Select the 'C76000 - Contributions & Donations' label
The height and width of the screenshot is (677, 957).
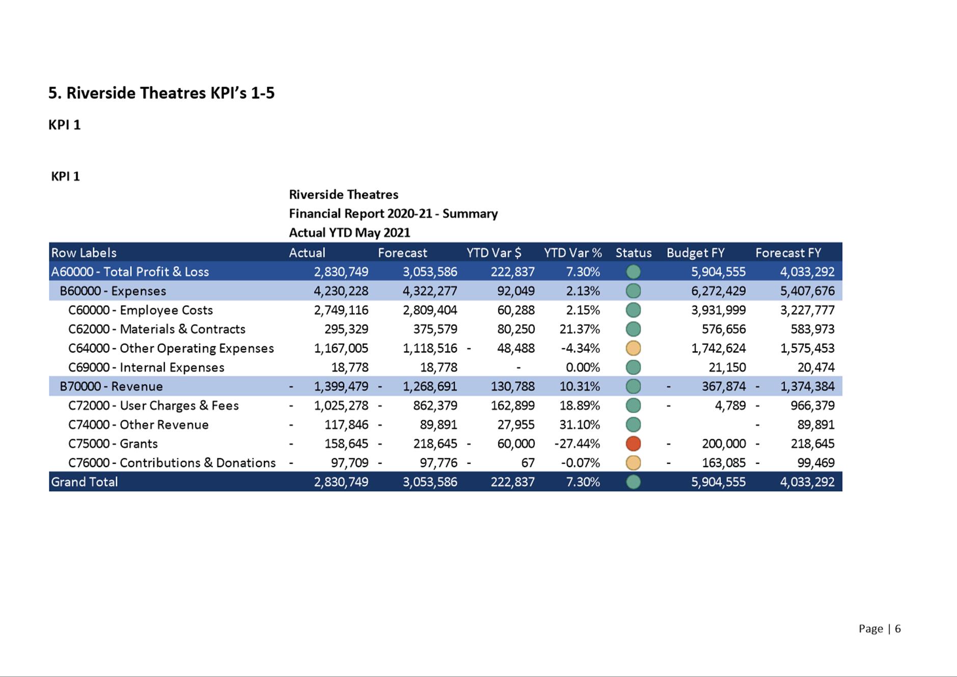(172, 463)
